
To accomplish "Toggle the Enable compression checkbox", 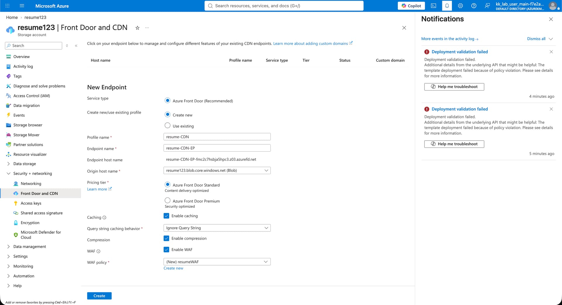I will point(167,238).
